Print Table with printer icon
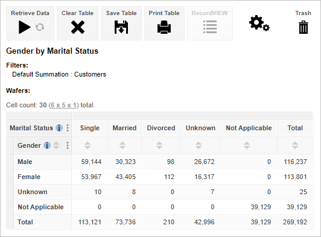Viewport: 321px width, 237px height. click(x=164, y=27)
